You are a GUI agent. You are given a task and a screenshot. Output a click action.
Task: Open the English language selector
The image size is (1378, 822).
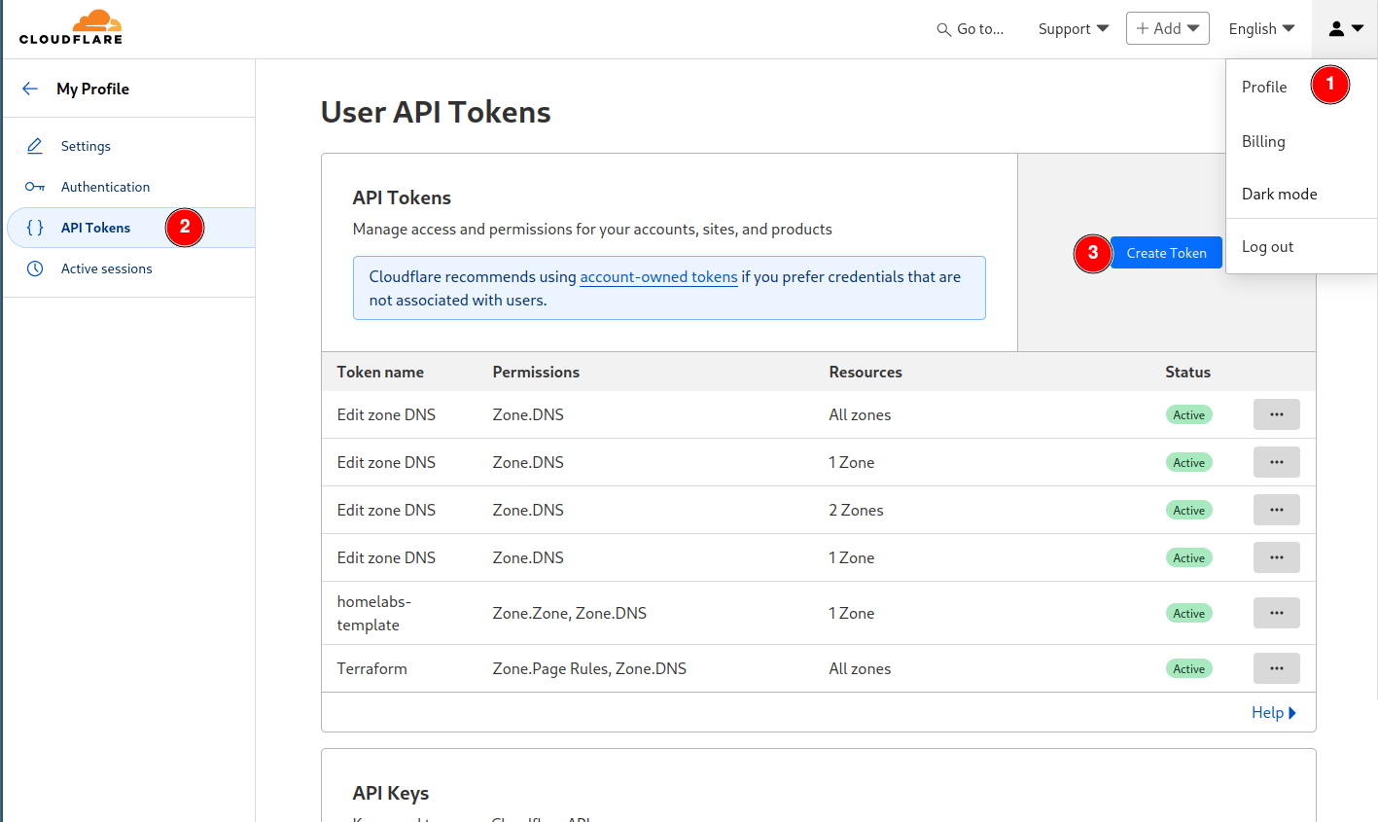pyautogui.click(x=1261, y=29)
